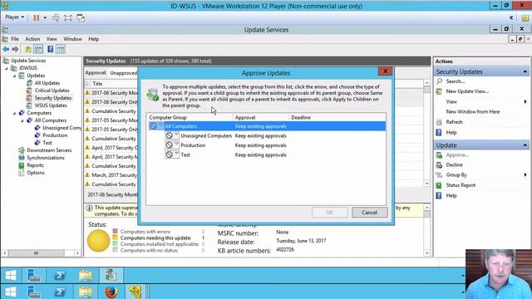
Task: Click New Window from Here action
Action: (473, 111)
